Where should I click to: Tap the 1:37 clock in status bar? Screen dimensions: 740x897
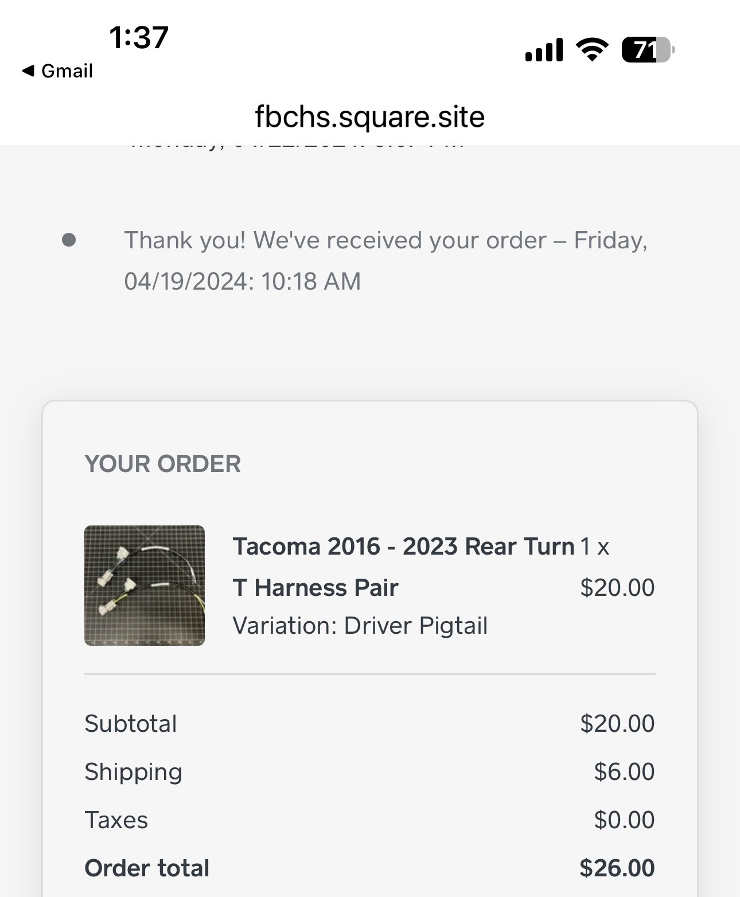[138, 38]
